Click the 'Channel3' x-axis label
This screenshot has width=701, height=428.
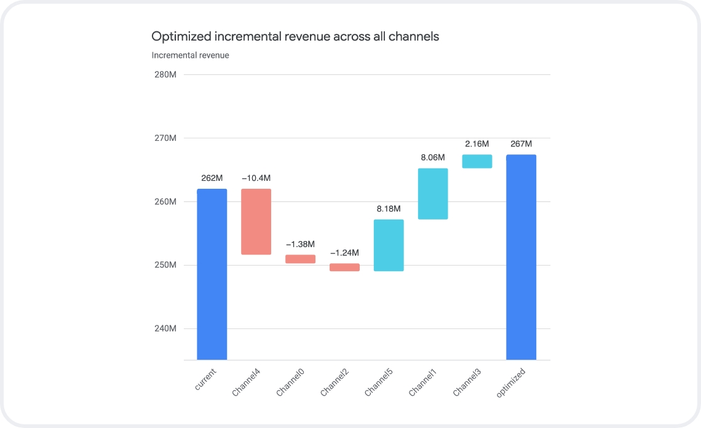coord(467,382)
